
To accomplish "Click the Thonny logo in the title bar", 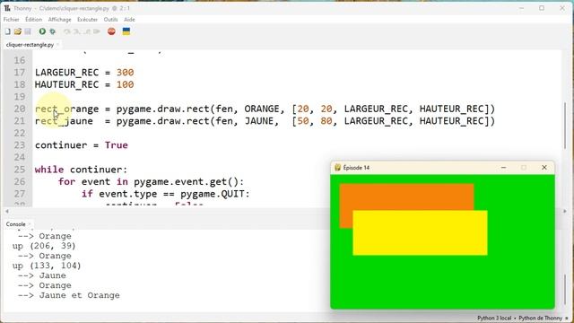I will tap(7, 8).
